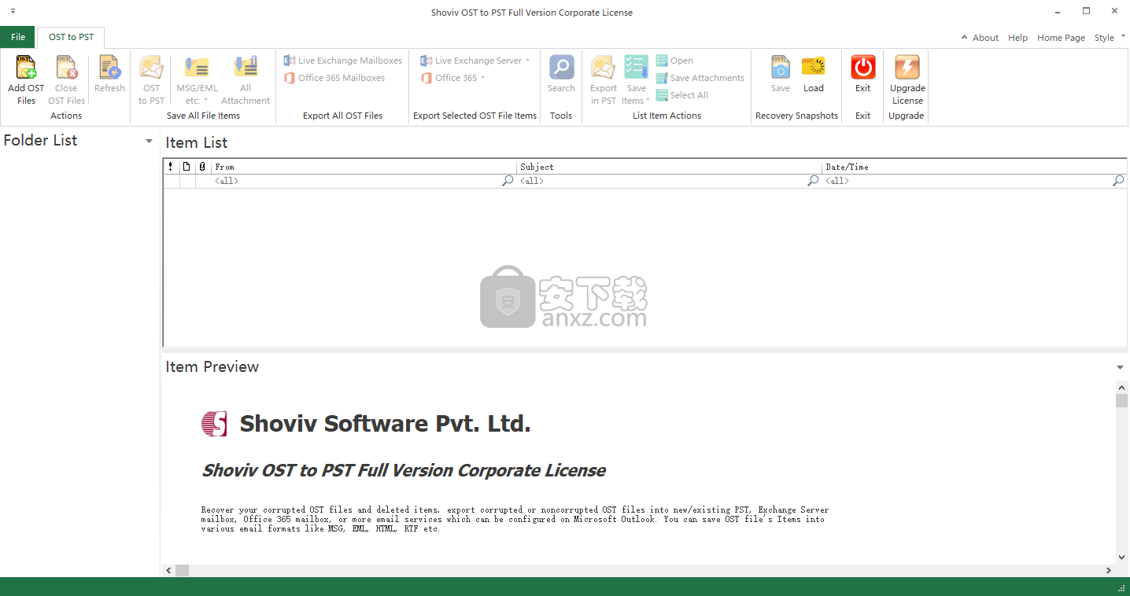Click the Date/Time filter search icon

point(1119,181)
